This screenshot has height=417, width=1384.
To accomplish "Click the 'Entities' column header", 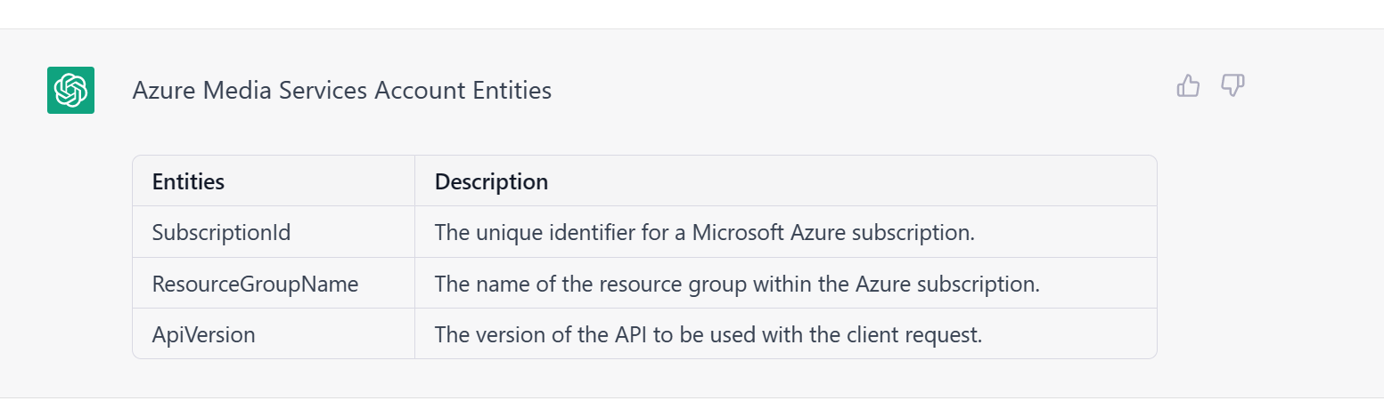I will tap(188, 181).
